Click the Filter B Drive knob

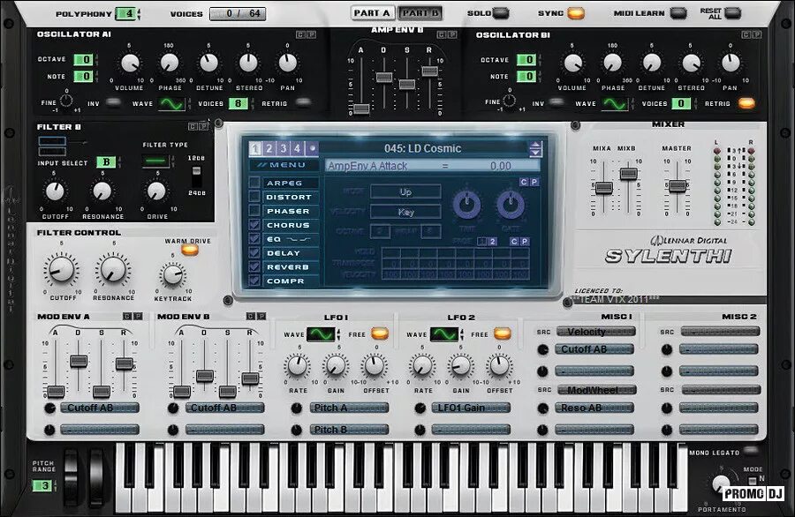156,191
